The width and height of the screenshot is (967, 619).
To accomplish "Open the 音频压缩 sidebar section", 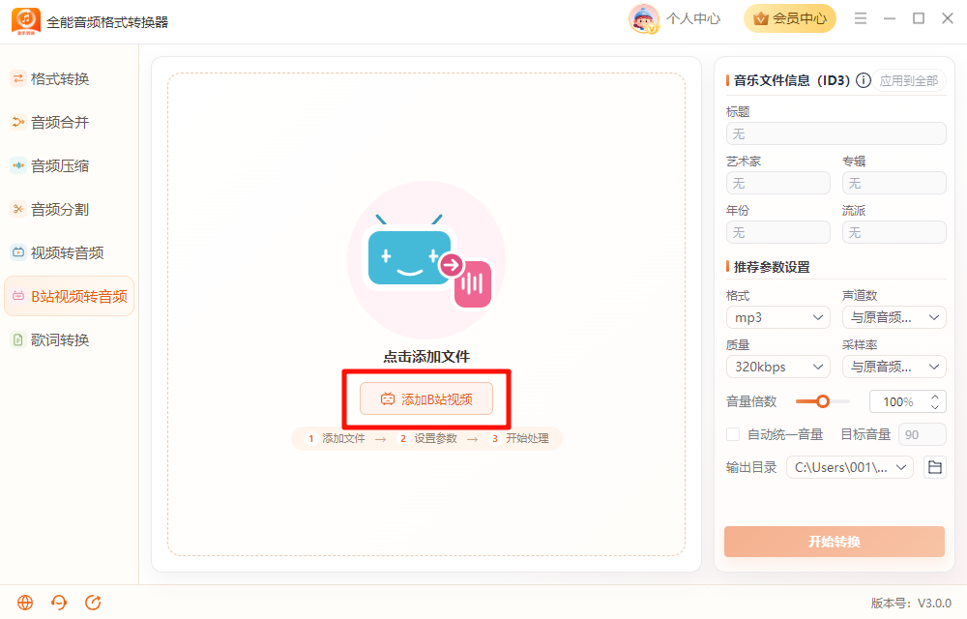I will coord(60,165).
